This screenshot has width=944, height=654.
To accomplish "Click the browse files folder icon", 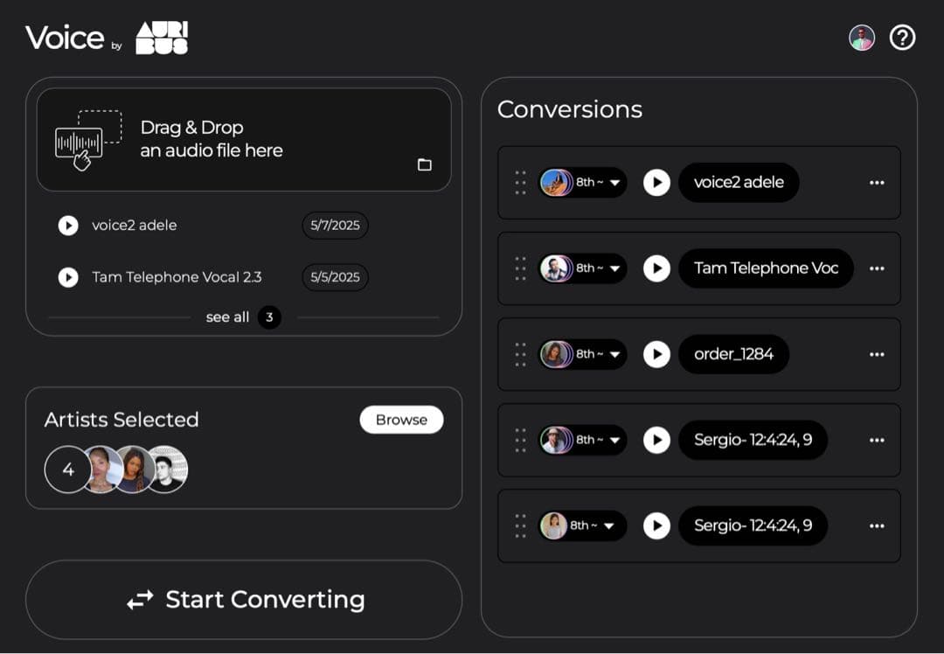I will click(425, 164).
